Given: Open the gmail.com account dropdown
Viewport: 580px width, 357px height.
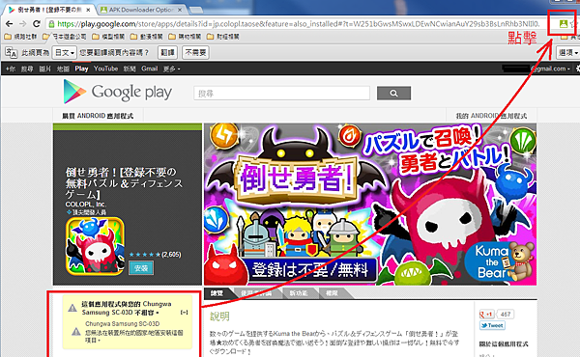Looking at the screenshot, I should [x=536, y=69].
